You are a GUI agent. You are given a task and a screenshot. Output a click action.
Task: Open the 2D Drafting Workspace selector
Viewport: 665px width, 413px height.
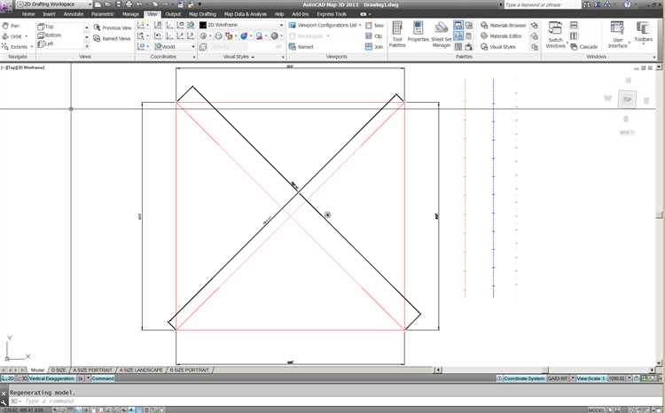[x=54, y=4]
